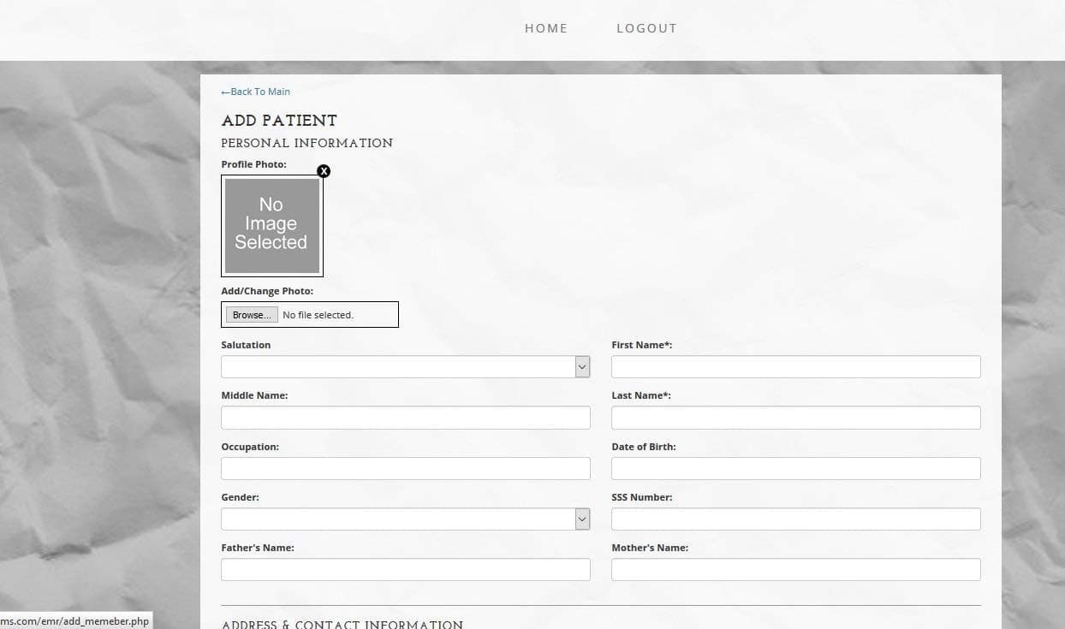Viewport: 1065px width, 629px height.
Task: Click the ADD PATIENT heading
Action: pyautogui.click(x=279, y=121)
